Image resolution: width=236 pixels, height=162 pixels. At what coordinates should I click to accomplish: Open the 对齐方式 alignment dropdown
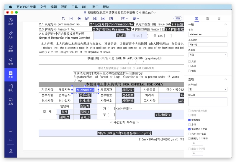(x=208, y=89)
